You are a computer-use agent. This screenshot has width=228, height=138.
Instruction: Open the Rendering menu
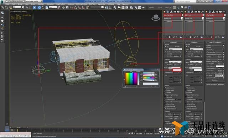pos(71,4)
